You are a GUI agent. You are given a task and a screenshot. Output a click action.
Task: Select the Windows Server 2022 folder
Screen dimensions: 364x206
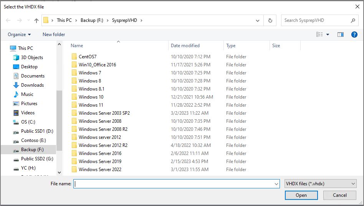(100, 170)
